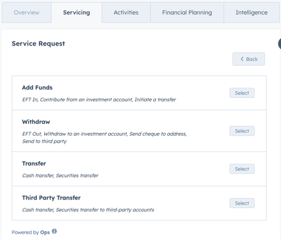Image resolution: width=281 pixels, height=239 pixels.
Task: Click the EFT Out withdraw description text
Action: tap(104, 138)
